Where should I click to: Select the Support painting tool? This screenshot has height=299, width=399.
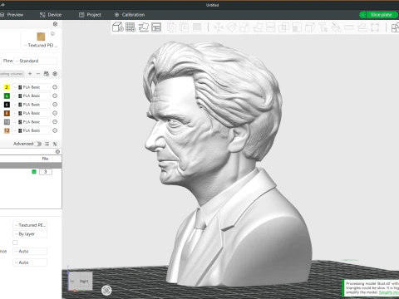click(297, 27)
